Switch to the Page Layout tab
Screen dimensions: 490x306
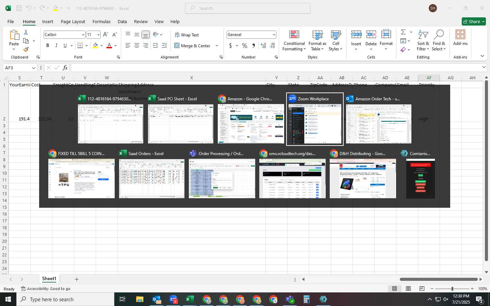click(x=73, y=21)
